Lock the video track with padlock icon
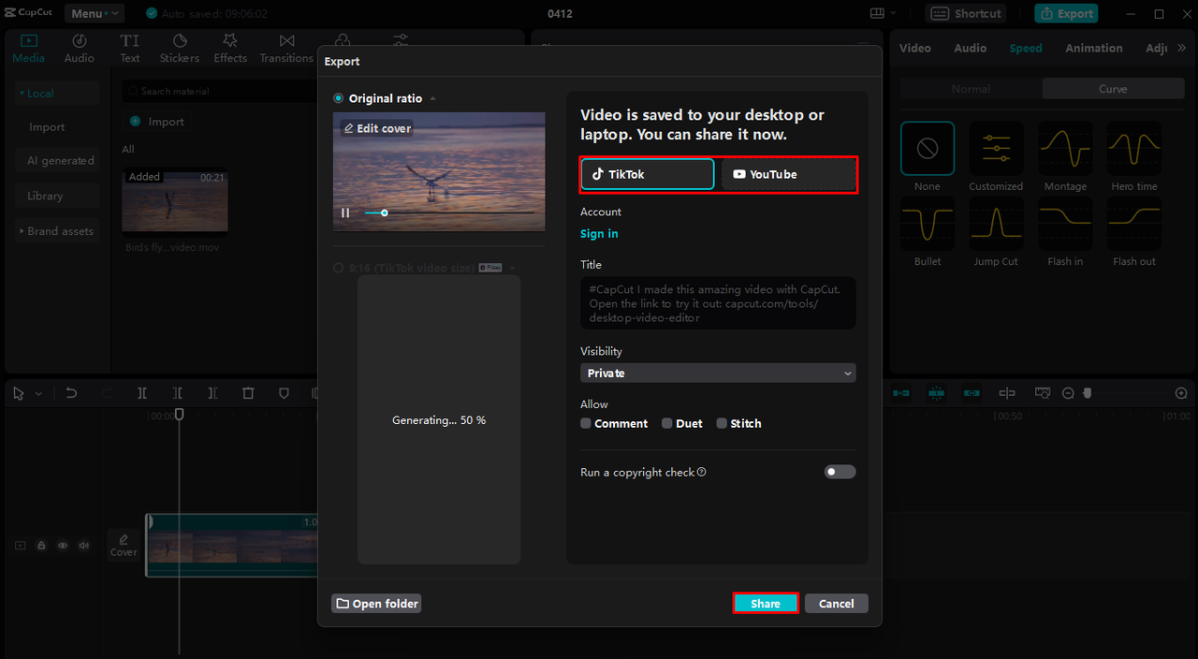Image resolution: width=1198 pixels, height=659 pixels. point(41,545)
